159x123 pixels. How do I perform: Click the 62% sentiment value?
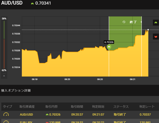(x=4, y=70)
